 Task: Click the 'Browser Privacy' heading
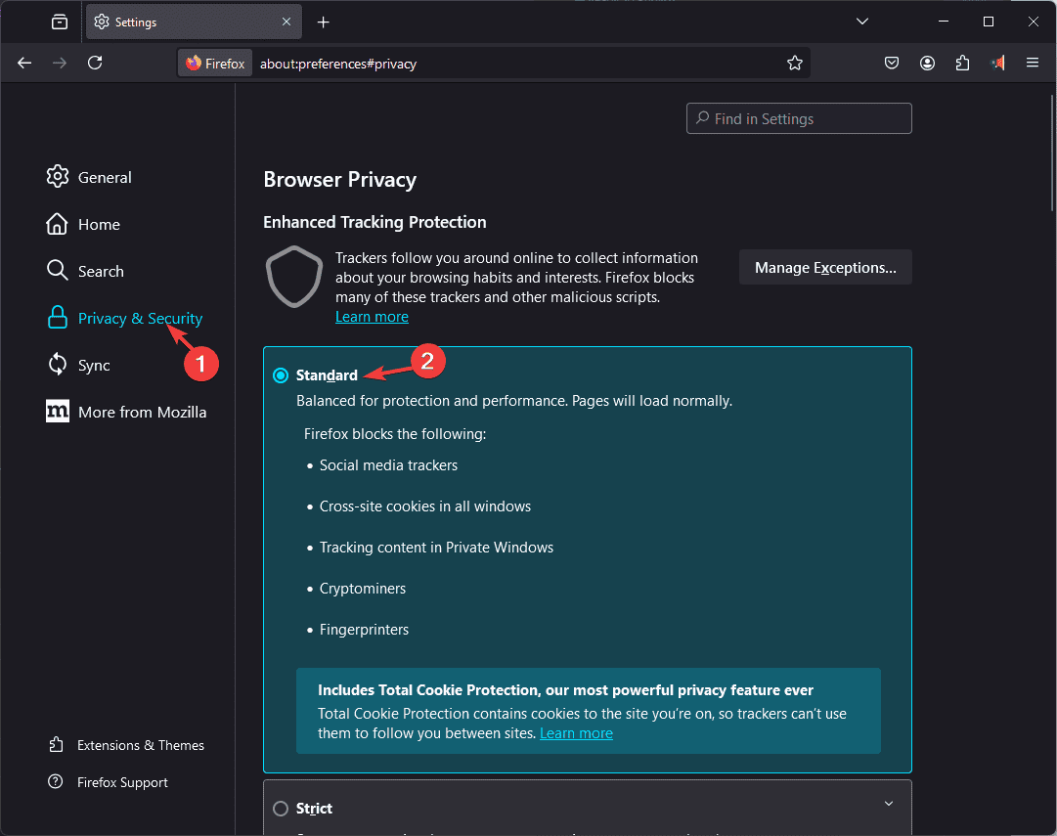tap(339, 179)
